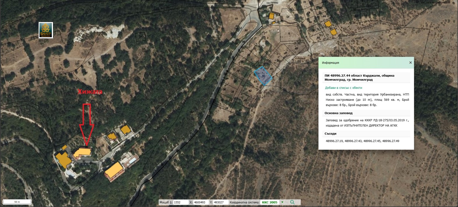Click the 'Заповед за одобрение на КККР' order text
458x207 pixels.
[x=367, y=123]
